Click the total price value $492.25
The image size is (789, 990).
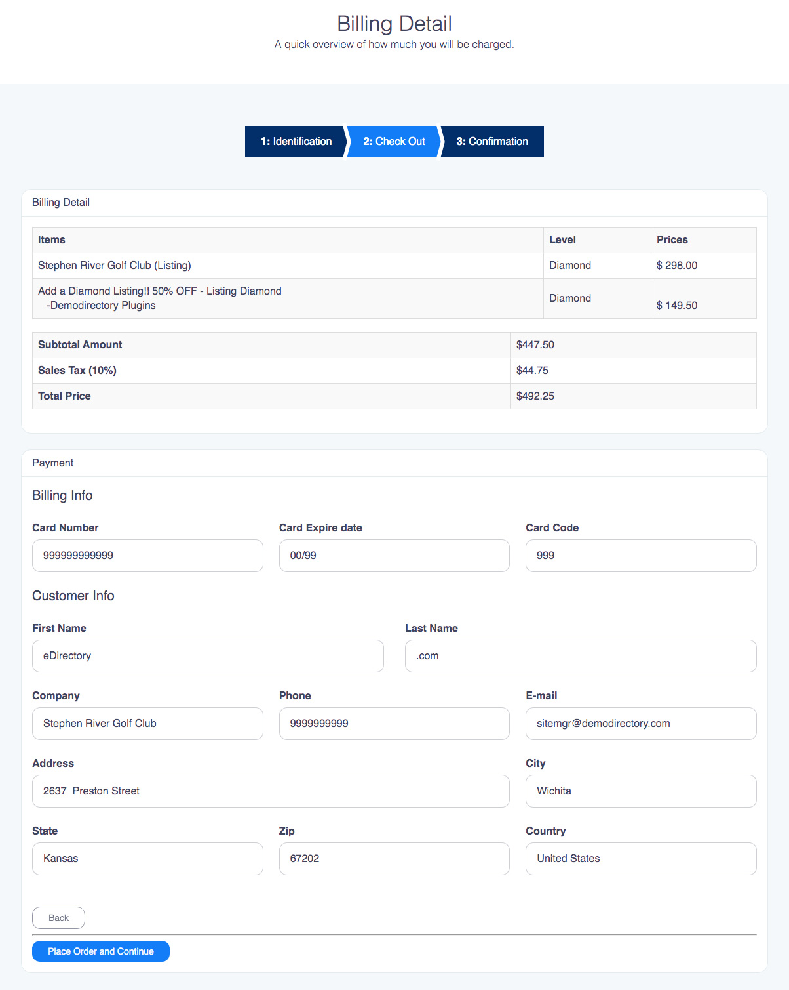[535, 396]
